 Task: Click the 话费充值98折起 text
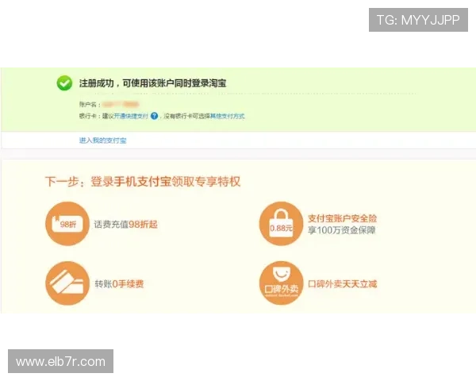[125, 225]
